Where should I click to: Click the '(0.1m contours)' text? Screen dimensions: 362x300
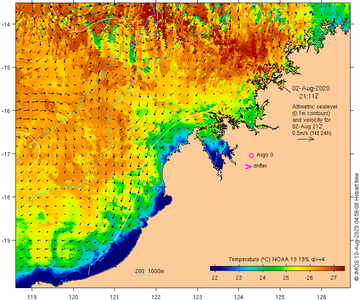tap(311, 113)
